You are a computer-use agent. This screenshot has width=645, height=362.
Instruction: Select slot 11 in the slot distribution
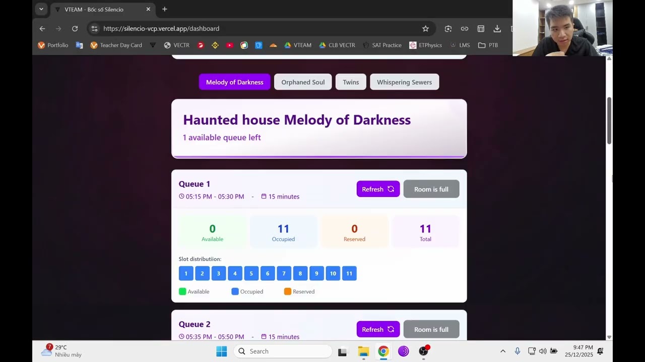pos(349,273)
